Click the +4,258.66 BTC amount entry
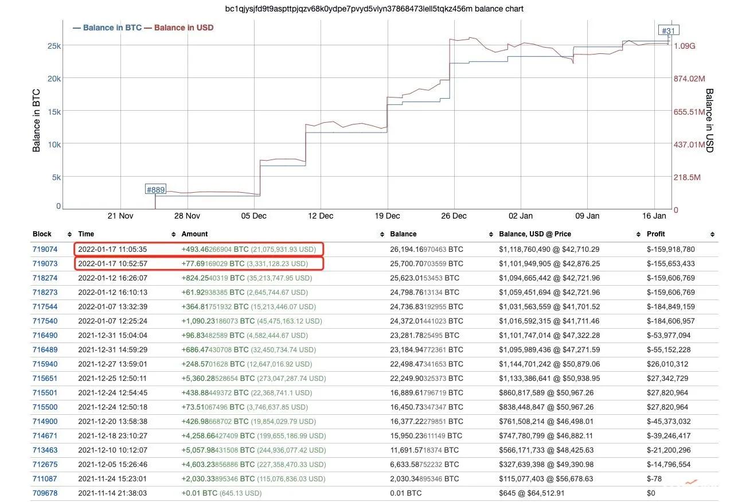The height and width of the screenshot is (502, 742). tap(253, 435)
